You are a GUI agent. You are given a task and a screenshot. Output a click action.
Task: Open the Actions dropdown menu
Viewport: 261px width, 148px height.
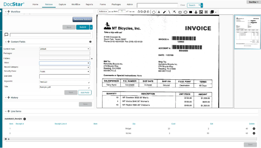(103, 11)
